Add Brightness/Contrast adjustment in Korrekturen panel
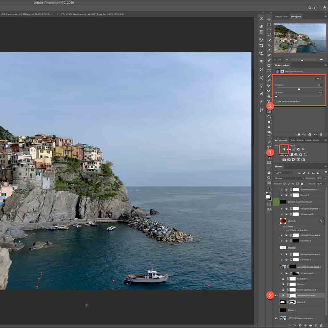Screen dimensions: 328x328 (x=284, y=149)
